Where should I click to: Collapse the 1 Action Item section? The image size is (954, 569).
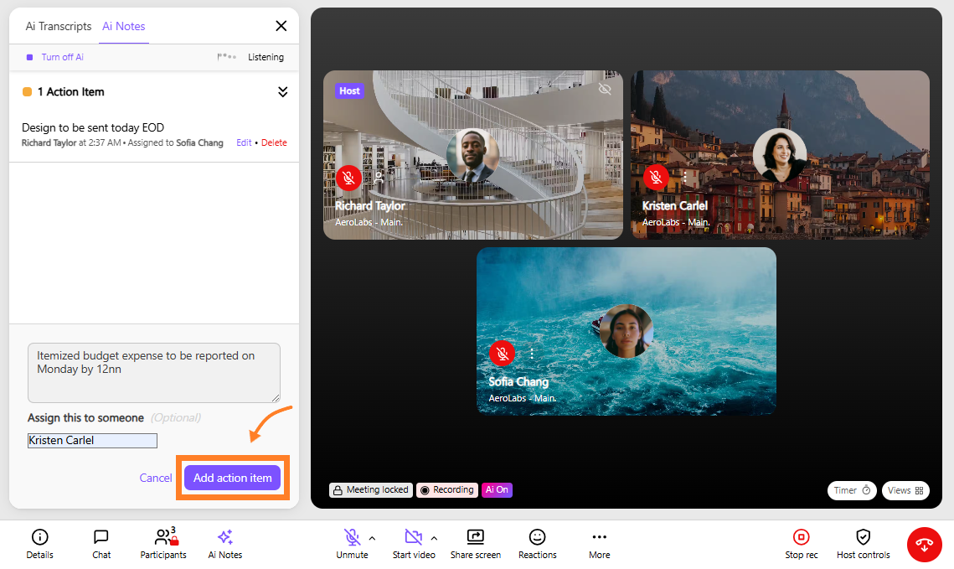[283, 92]
